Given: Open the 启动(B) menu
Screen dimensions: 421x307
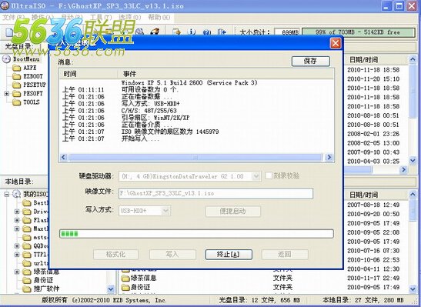Looking at the screenshot, I should click(x=72, y=18).
